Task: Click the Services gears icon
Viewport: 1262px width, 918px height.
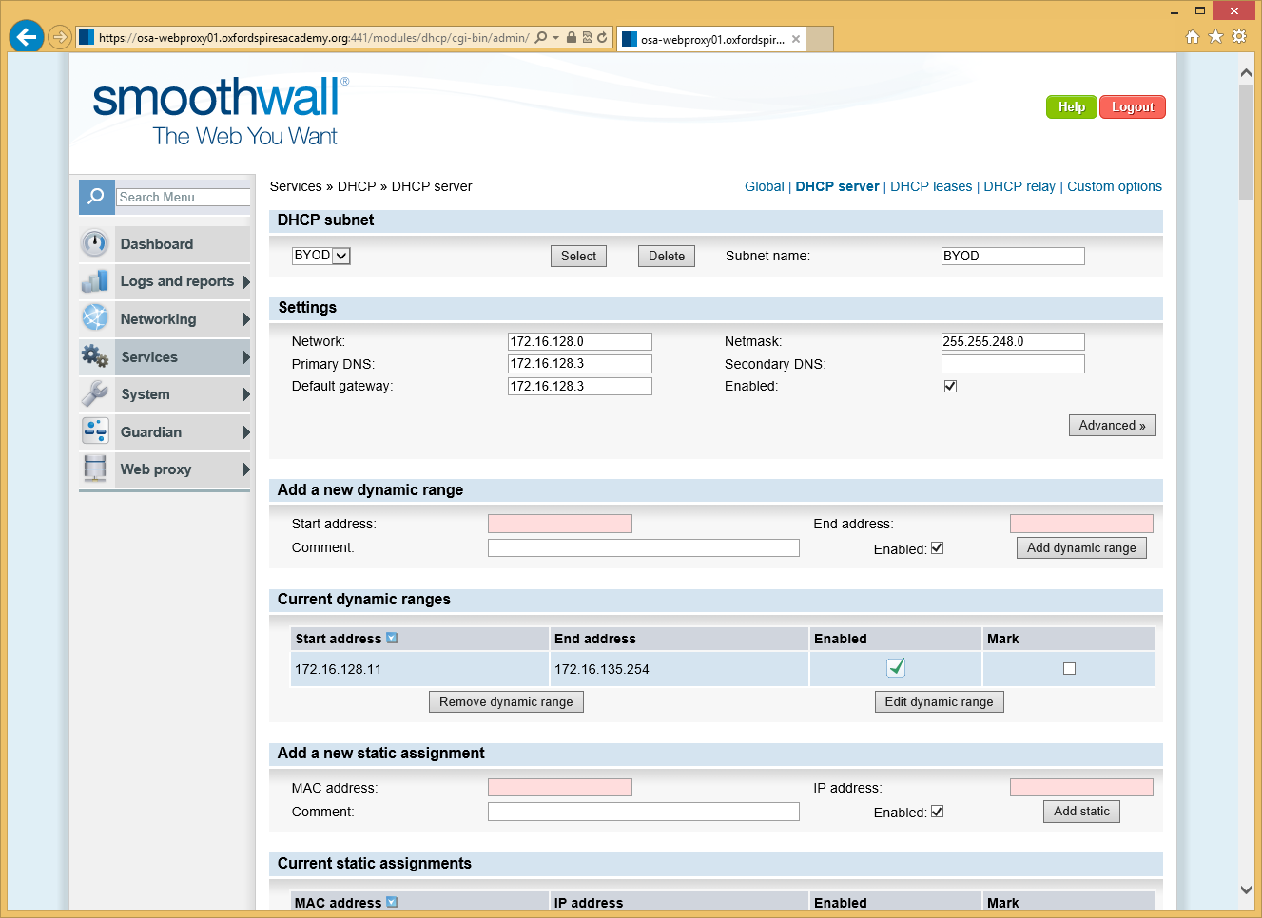Action: point(95,356)
